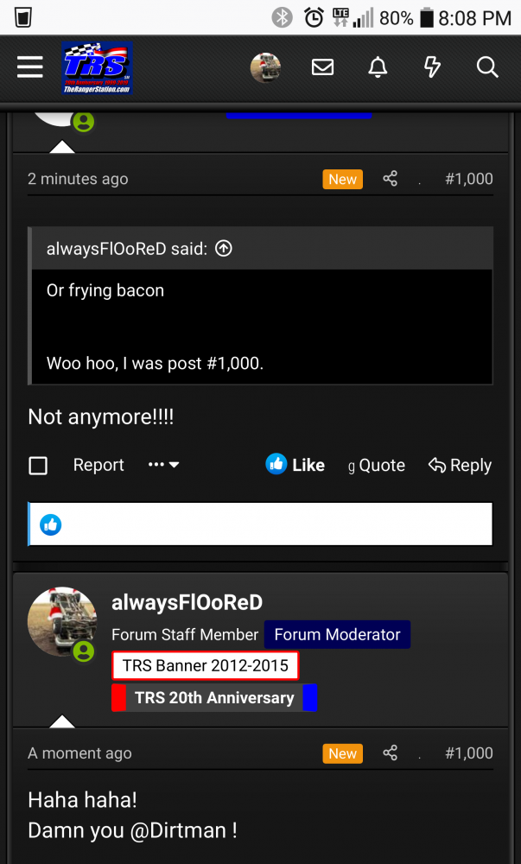Viewport: 521px width, 864px height.
Task: Tick the post selection checkbox beside Report
Action: [38, 466]
